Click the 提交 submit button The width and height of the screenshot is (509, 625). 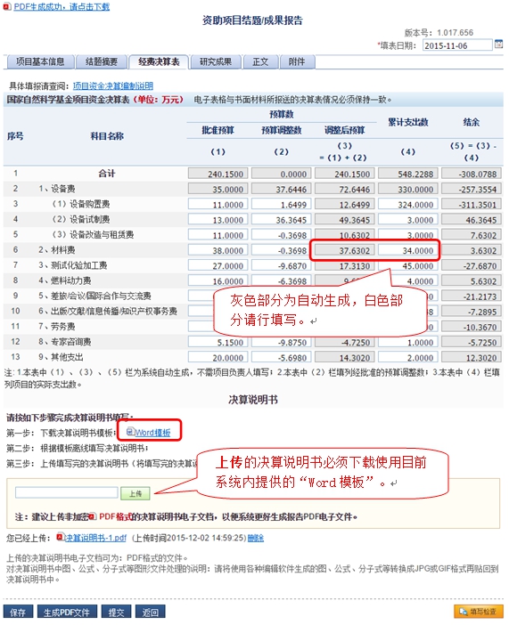[x=116, y=612]
